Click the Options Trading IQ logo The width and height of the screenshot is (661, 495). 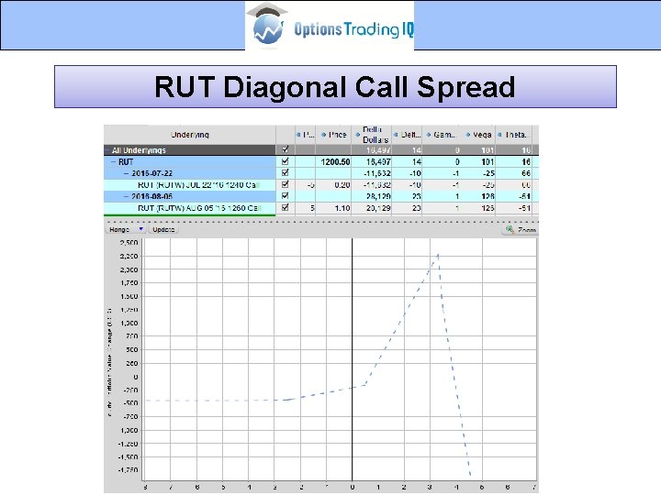[330, 26]
